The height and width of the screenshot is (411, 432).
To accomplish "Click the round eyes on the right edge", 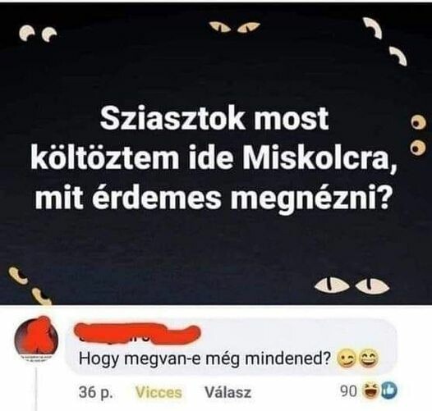I will [419, 135].
